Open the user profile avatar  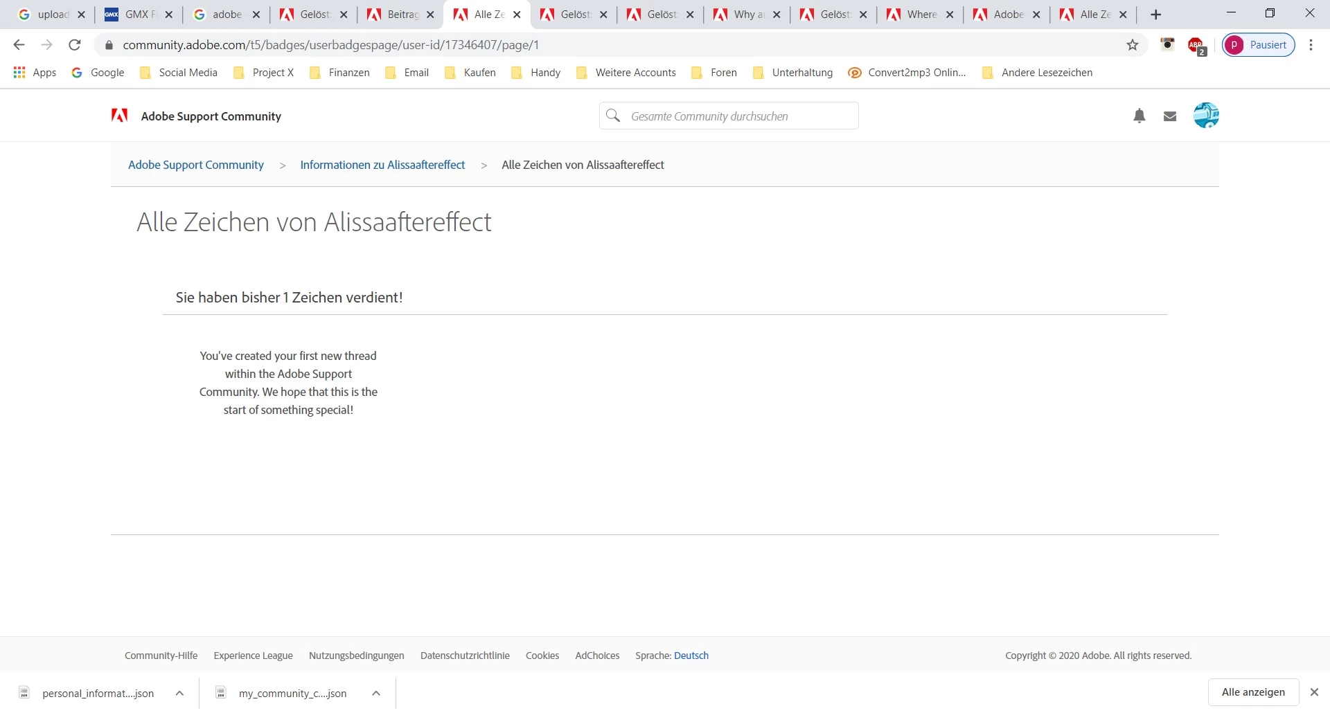(1206, 116)
